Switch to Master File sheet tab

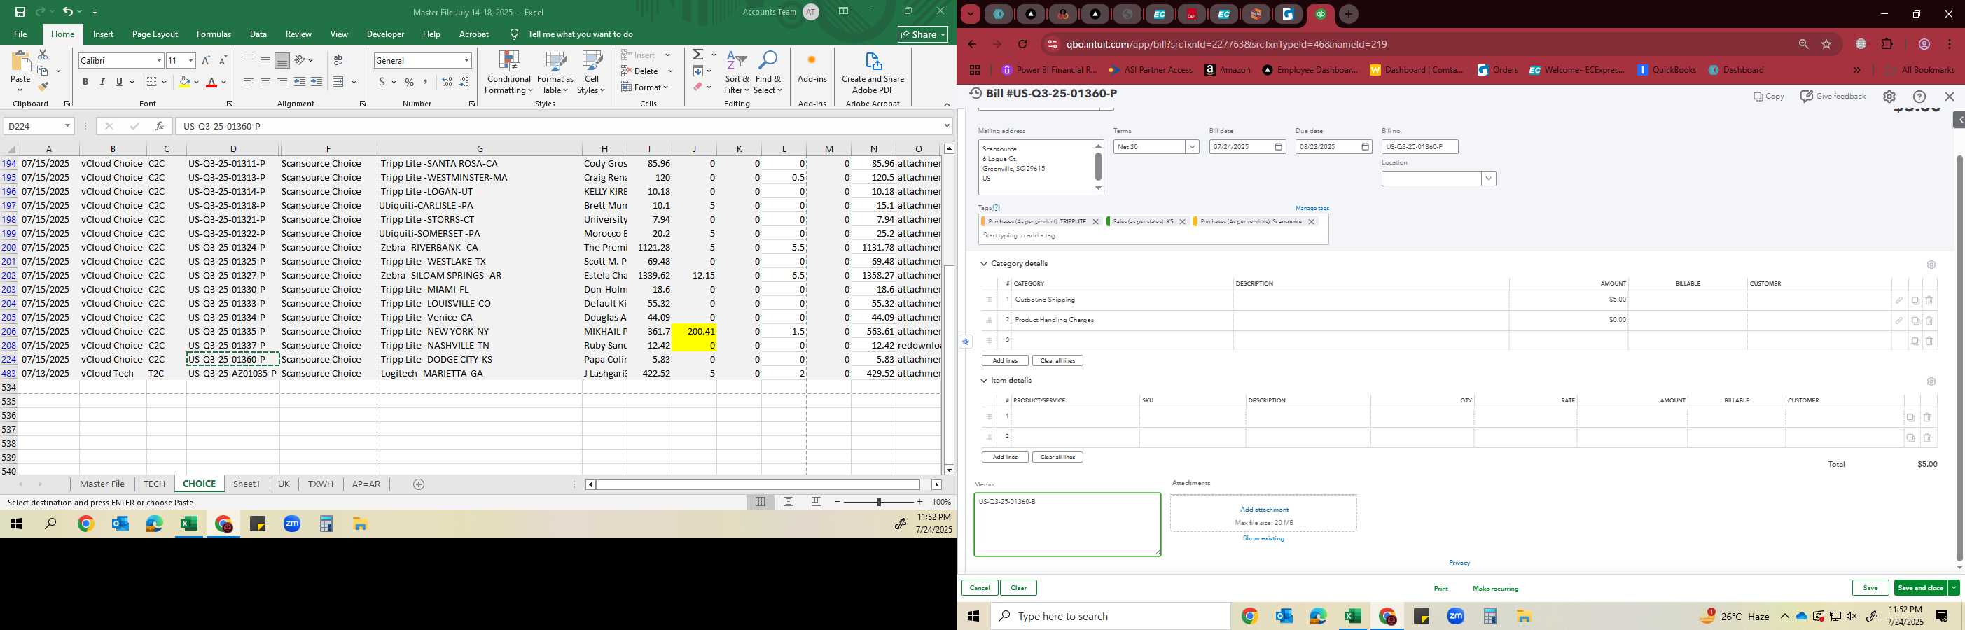pyautogui.click(x=102, y=484)
